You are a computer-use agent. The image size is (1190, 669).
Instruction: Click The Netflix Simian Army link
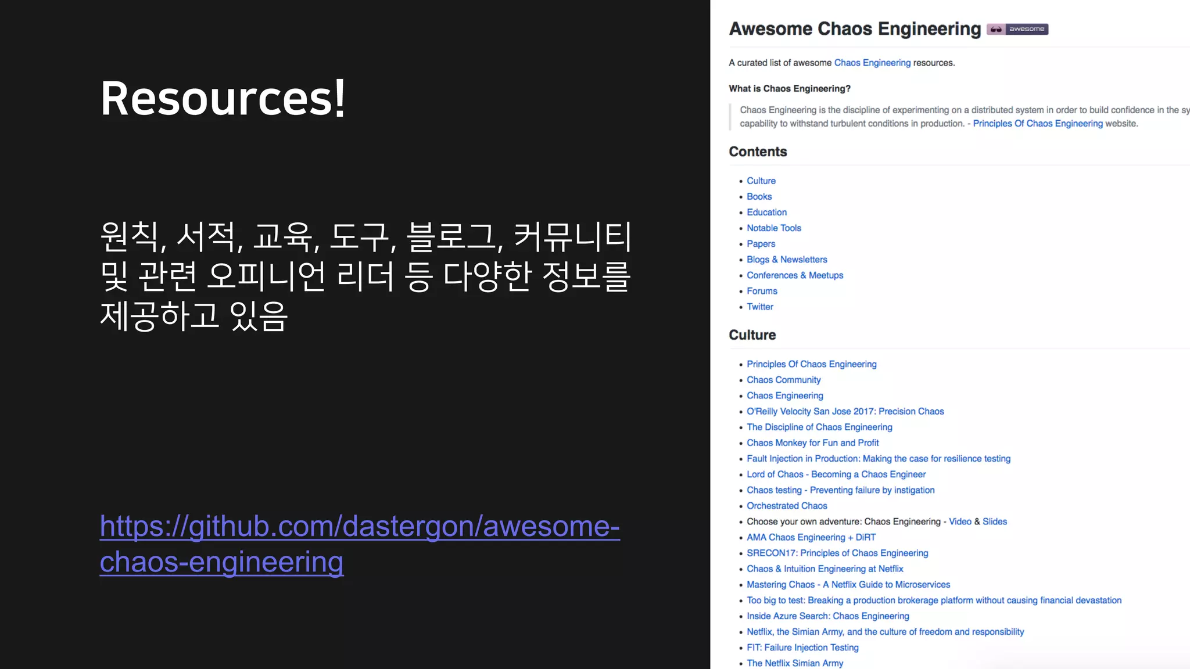[x=794, y=663]
